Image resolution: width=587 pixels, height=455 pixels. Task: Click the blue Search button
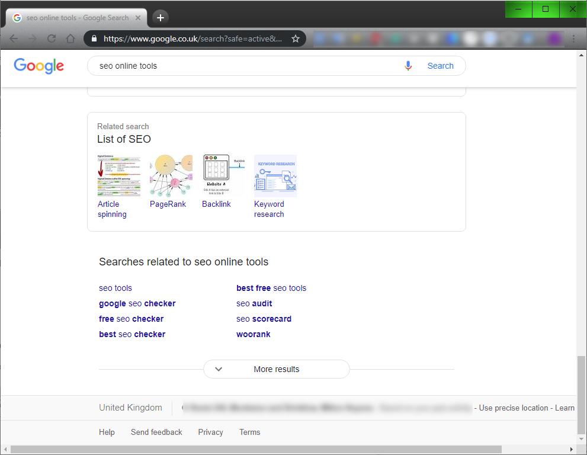[440, 66]
